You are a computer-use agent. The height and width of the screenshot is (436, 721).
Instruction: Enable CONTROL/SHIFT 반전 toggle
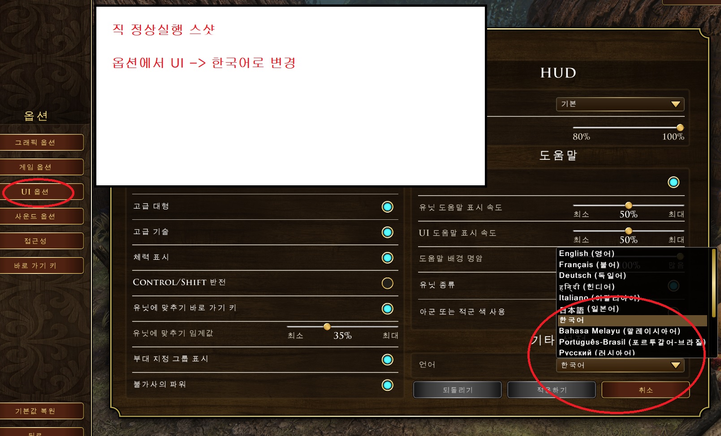[388, 283]
